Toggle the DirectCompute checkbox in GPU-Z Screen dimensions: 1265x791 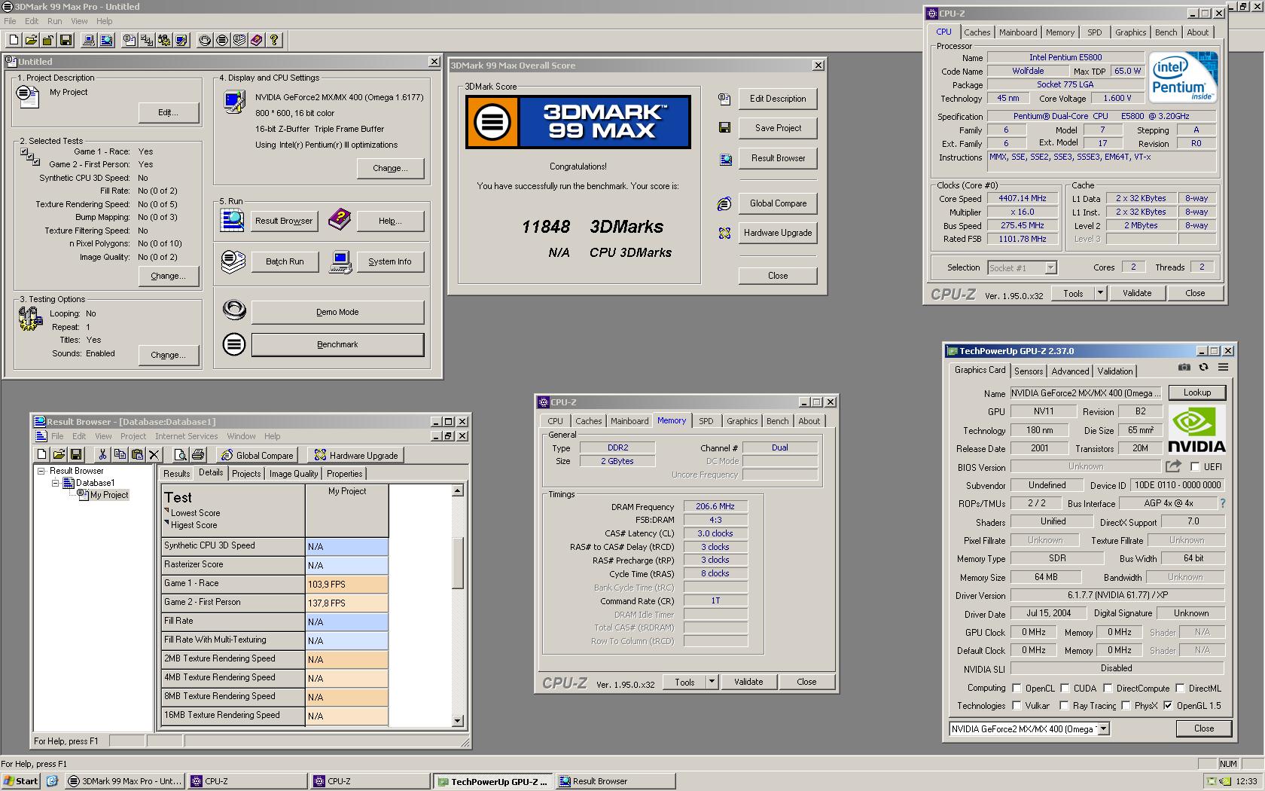tap(1108, 688)
